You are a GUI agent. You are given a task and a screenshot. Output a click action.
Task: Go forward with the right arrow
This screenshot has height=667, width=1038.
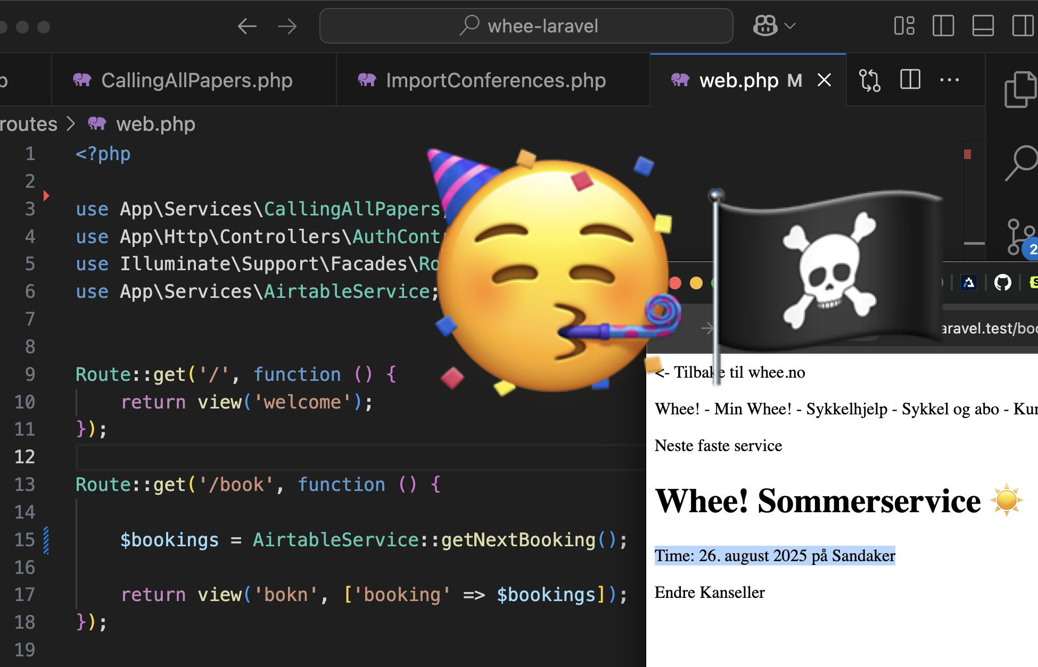[287, 26]
